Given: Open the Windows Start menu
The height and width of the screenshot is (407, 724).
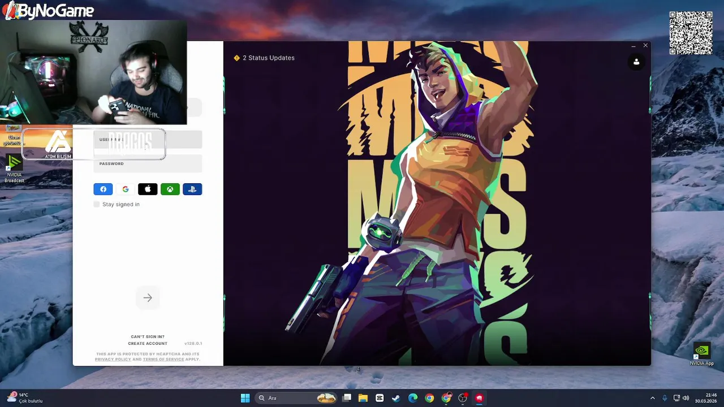Looking at the screenshot, I should [245, 398].
